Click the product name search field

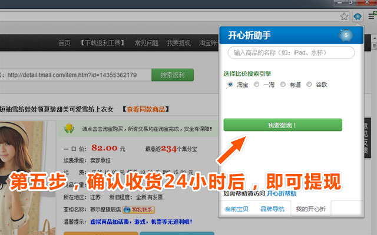point(291,52)
